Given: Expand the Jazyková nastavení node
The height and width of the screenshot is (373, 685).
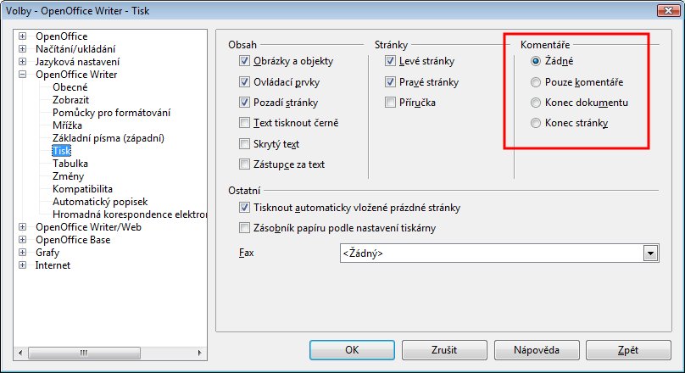Looking at the screenshot, I should tap(22, 62).
